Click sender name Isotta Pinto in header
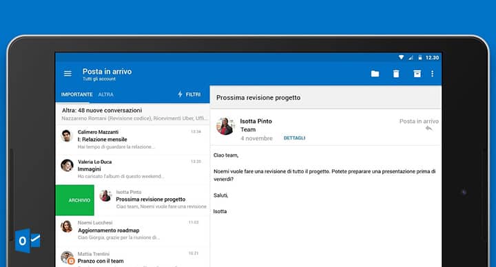The image size is (496, 267). pyautogui.click(x=256, y=121)
